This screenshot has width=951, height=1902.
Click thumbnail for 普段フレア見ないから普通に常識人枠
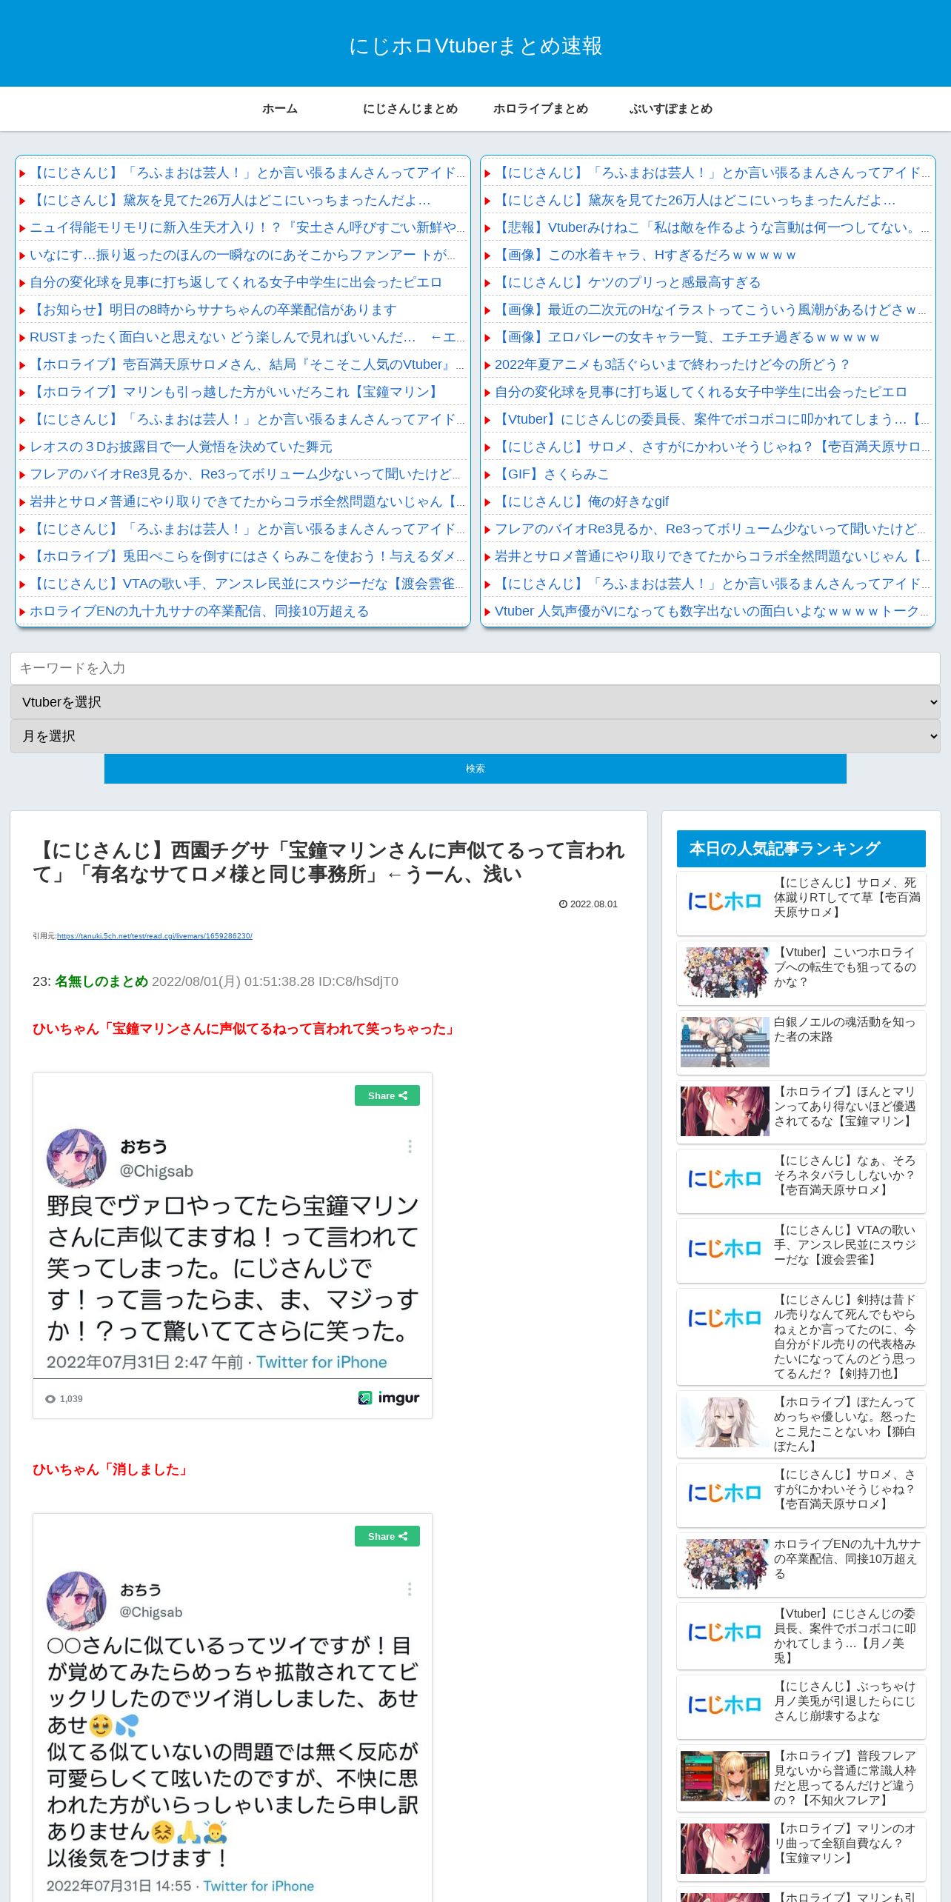point(725,1776)
